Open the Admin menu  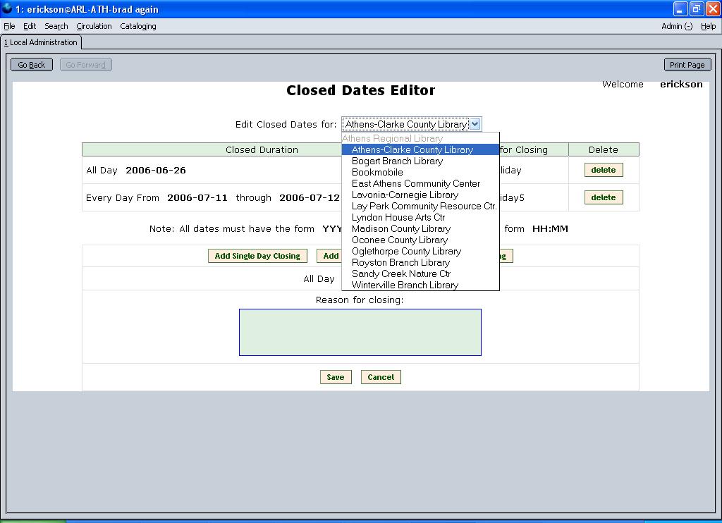(676, 26)
